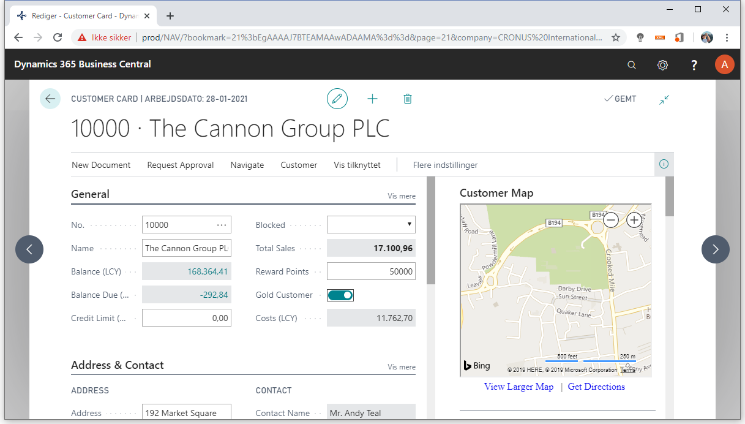Open the Navigate menu
Viewport: 745px width, 424px height.
click(x=247, y=165)
